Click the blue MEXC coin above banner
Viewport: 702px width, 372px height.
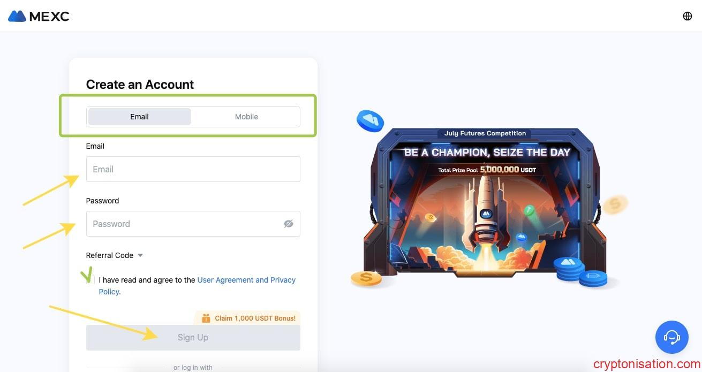(x=370, y=121)
